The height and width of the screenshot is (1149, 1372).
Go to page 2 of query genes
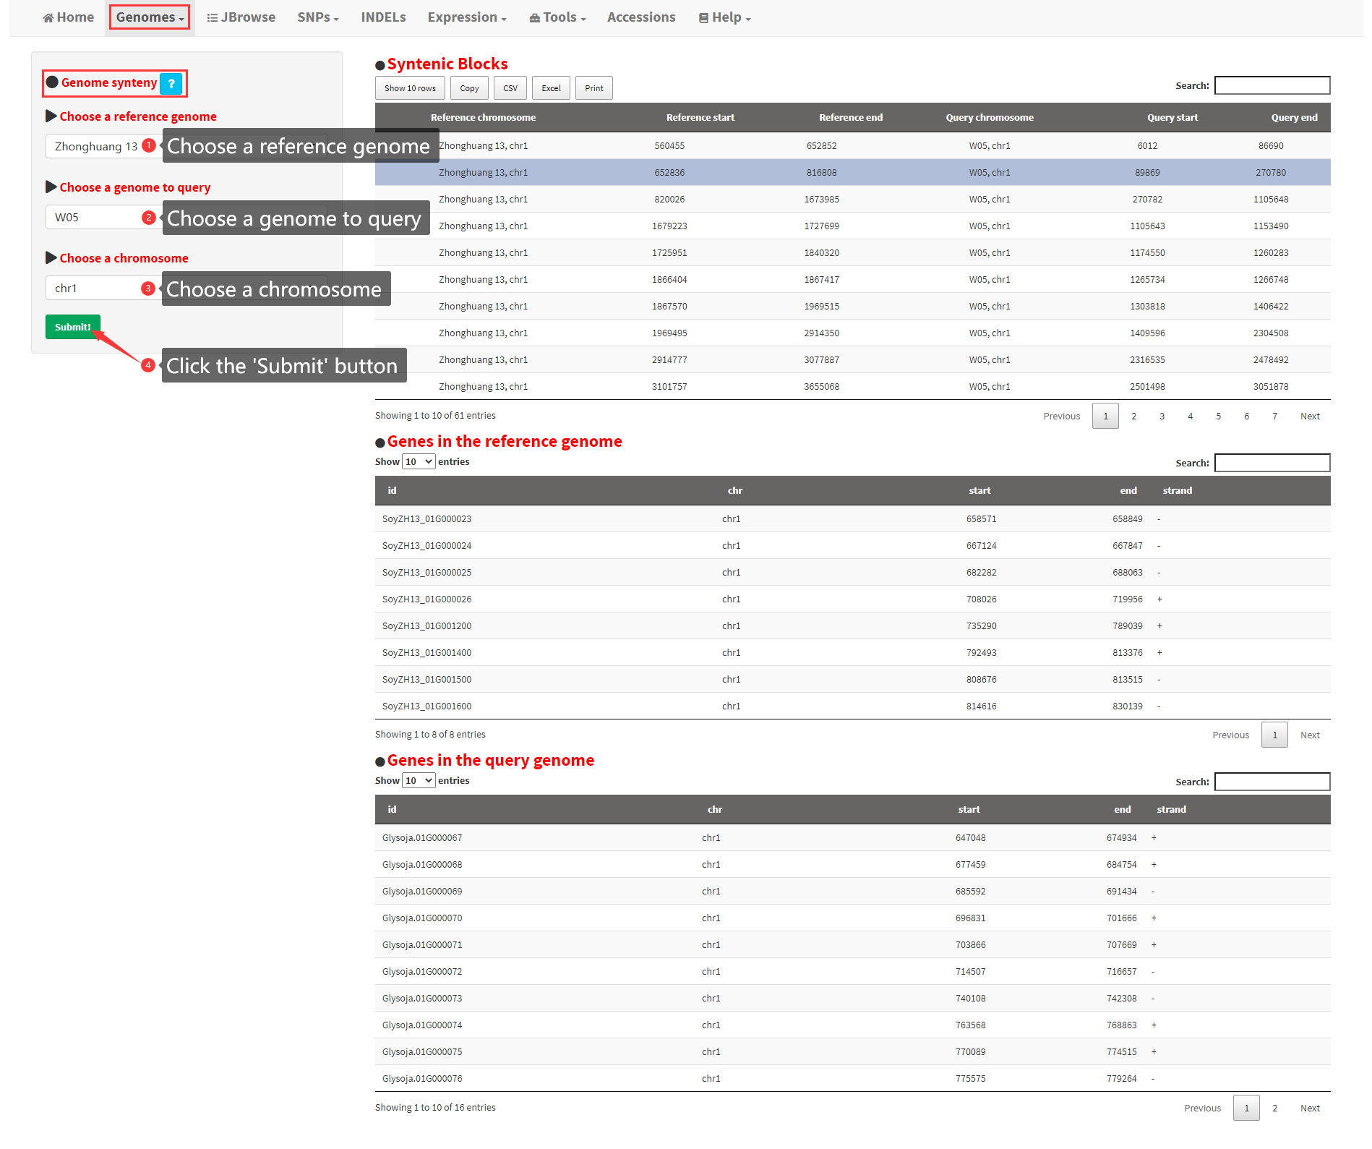click(x=1274, y=1108)
